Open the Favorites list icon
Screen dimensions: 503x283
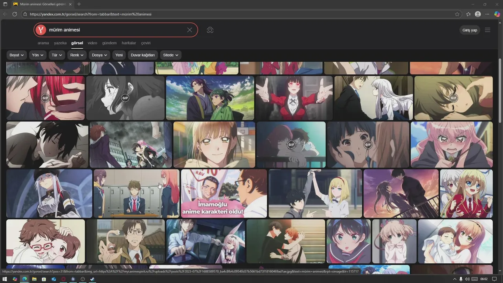pyautogui.click(x=468, y=14)
